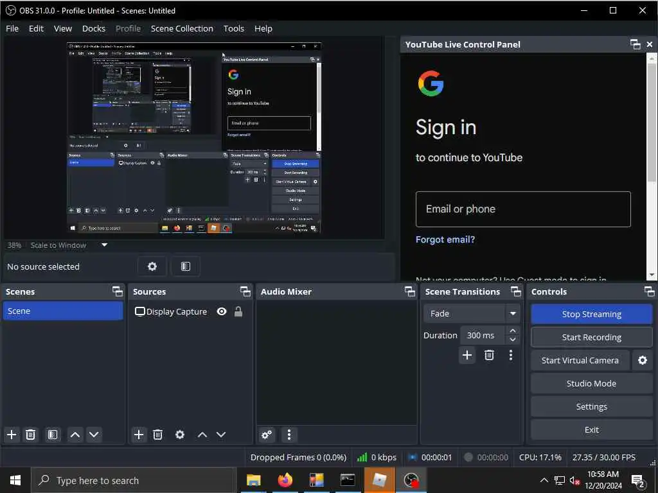This screenshot has width=658, height=493.
Task: Close the YouTube Live Control Panel dock
Action: (650, 44)
